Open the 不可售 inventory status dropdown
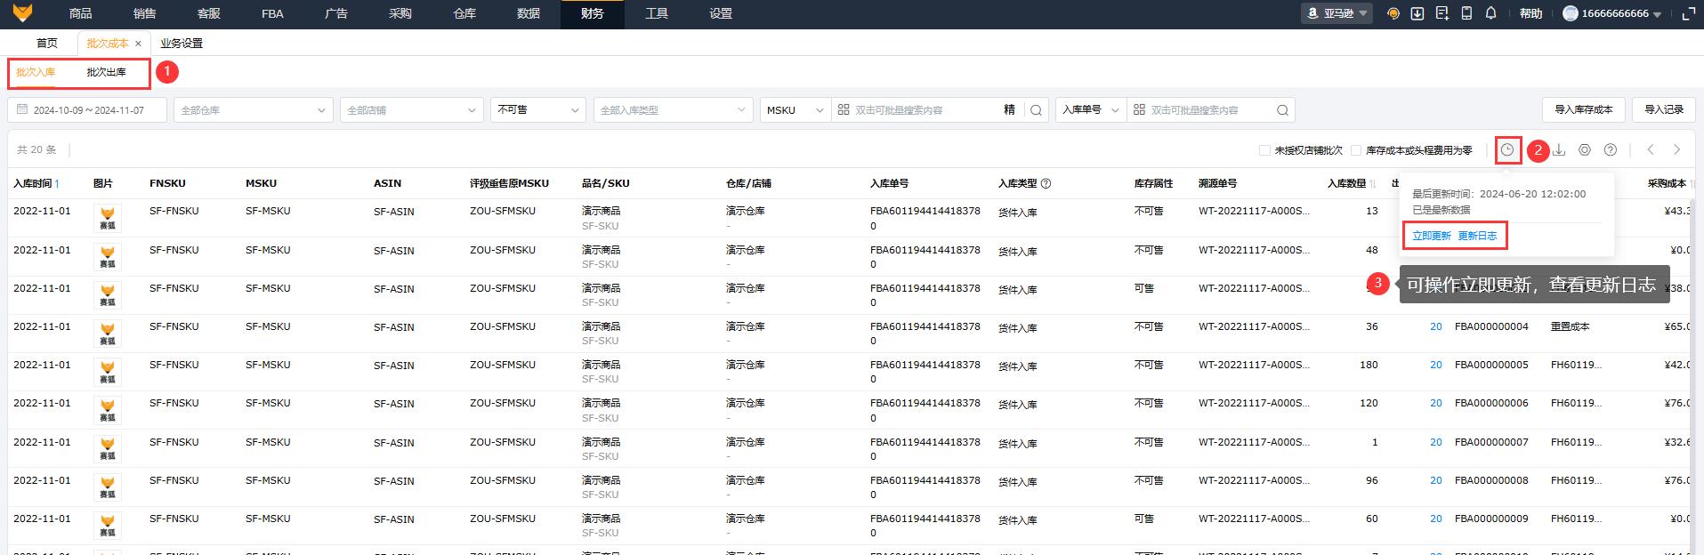1704x555 pixels. coord(537,110)
